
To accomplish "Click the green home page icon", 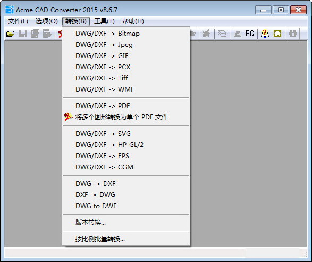I will pos(277,34).
